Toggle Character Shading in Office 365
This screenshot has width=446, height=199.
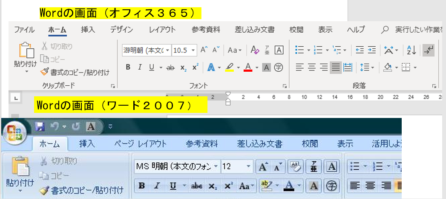click(x=266, y=67)
